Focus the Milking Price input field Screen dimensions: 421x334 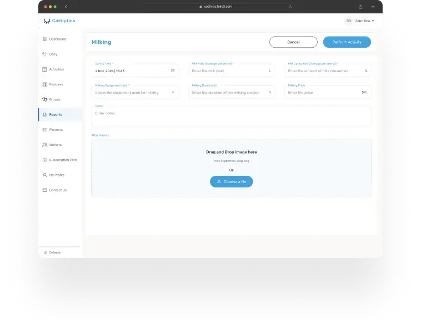[328, 92]
